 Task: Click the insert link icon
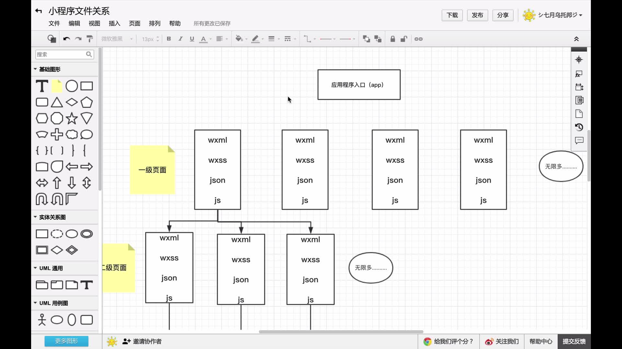pos(418,39)
